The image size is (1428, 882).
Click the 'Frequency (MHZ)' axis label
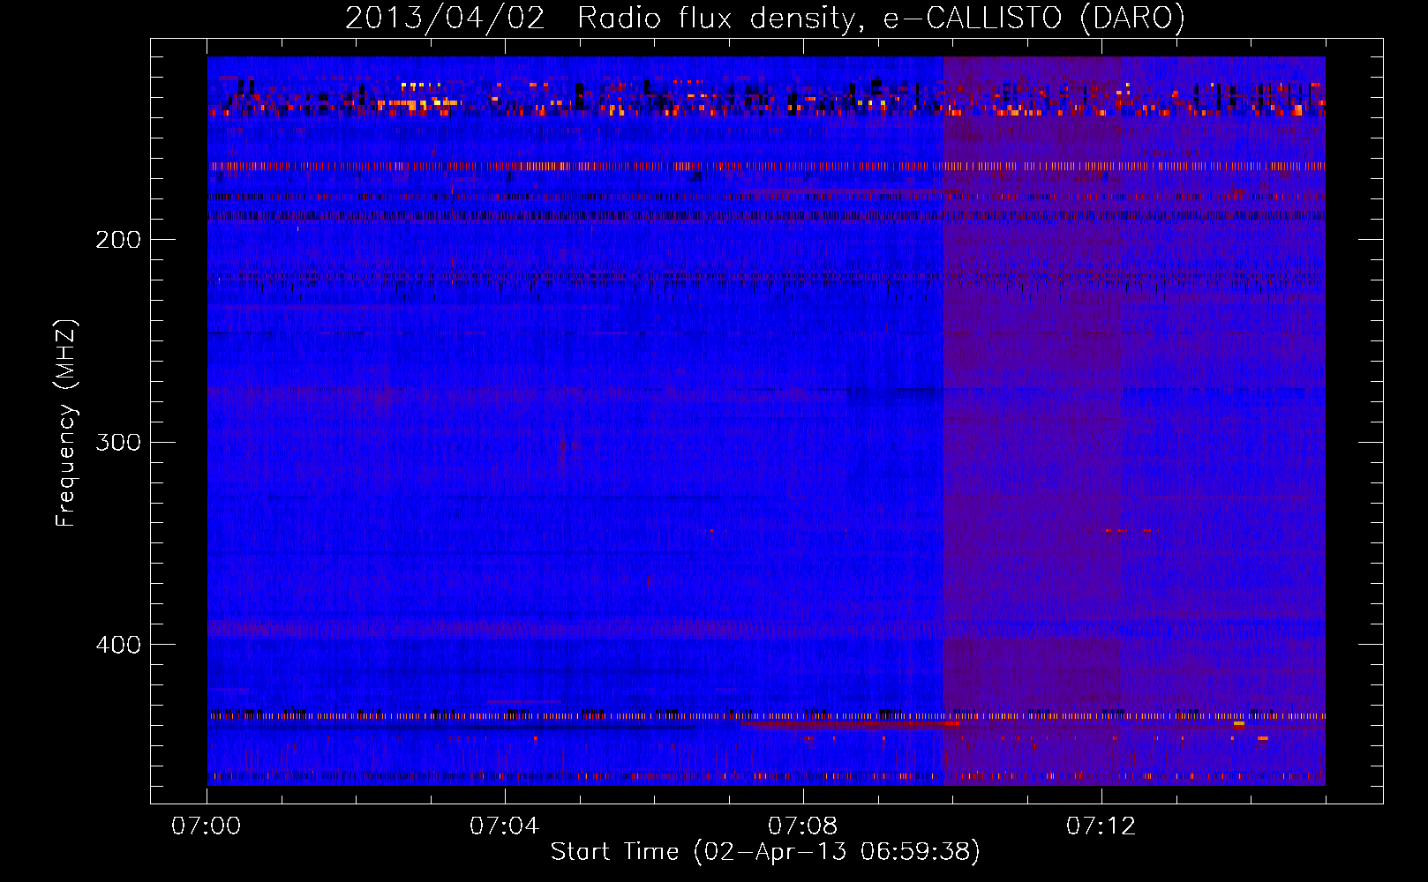pos(66,423)
